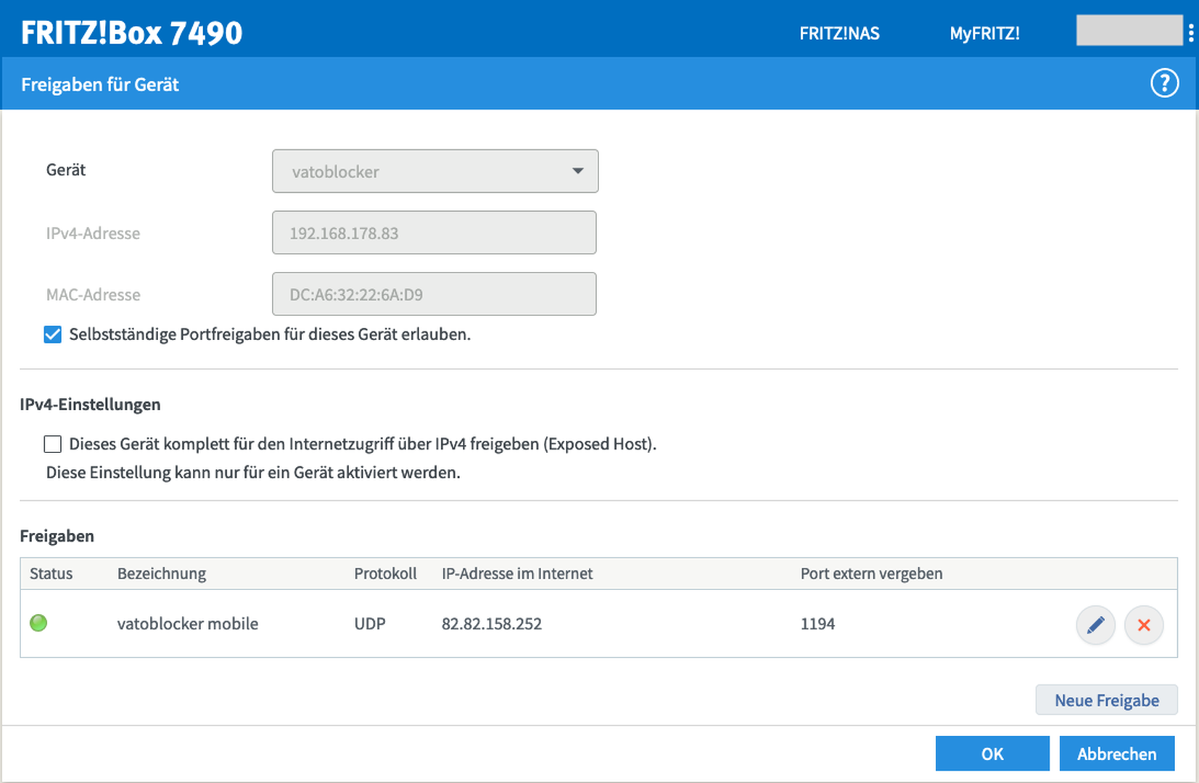Select the vatoblocker mobile name cell
Image resolution: width=1199 pixels, height=783 pixels.
(188, 623)
